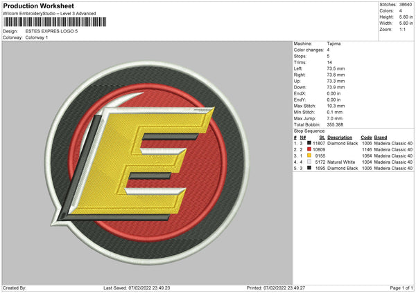Click the Colors label in the header summary
Image resolution: width=416 pixels, height=293 pixels.
click(386, 11)
